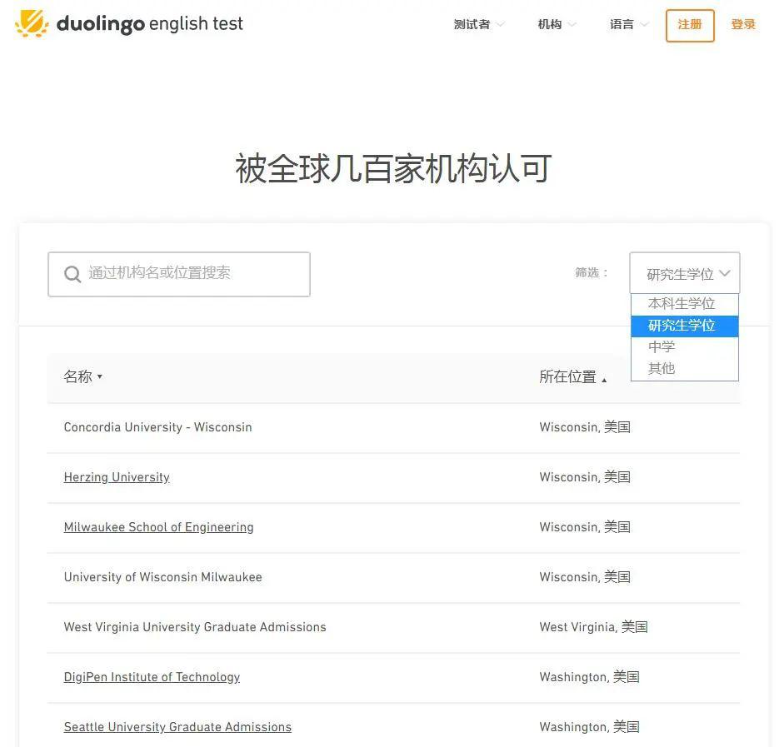This screenshot has height=747, width=779.
Task: Choose 其他 from the filter list
Action: point(685,369)
